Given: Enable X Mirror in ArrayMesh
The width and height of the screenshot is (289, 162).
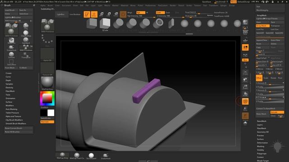Looking at the screenshot, I should click(x=260, y=69).
